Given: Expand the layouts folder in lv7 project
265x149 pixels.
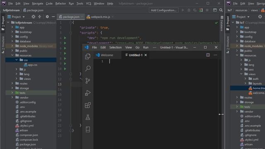Looking at the screenshot, I should point(246,84).
